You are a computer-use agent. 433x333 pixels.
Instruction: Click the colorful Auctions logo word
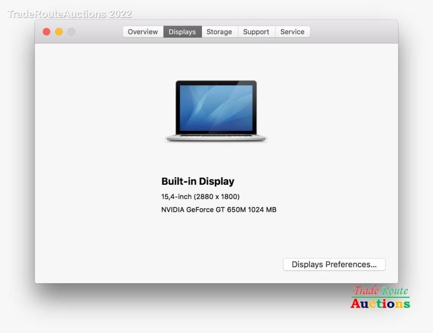point(380,304)
